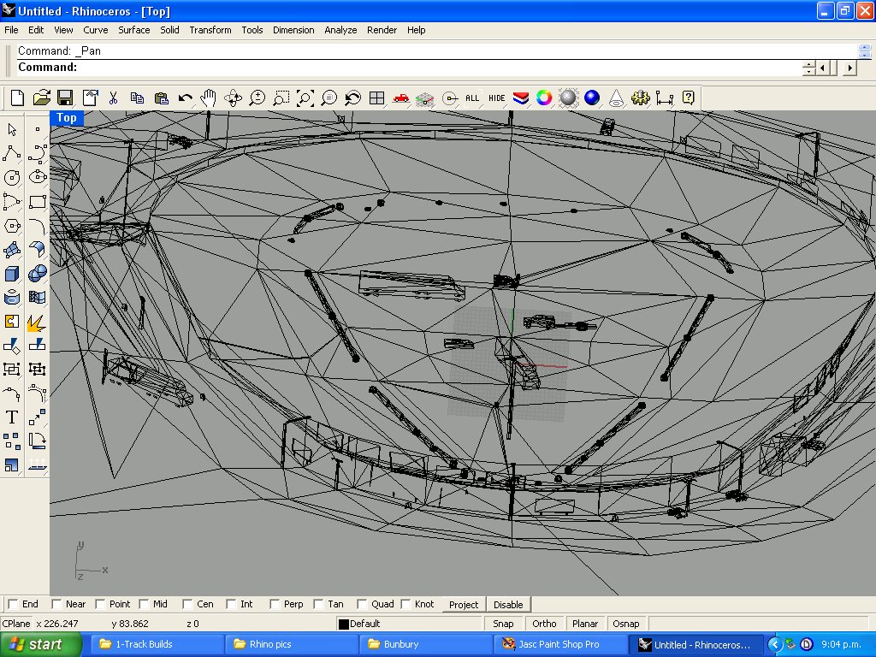Toggle the Perp osnap checkbox
The height and width of the screenshot is (657, 876).
coord(275,605)
